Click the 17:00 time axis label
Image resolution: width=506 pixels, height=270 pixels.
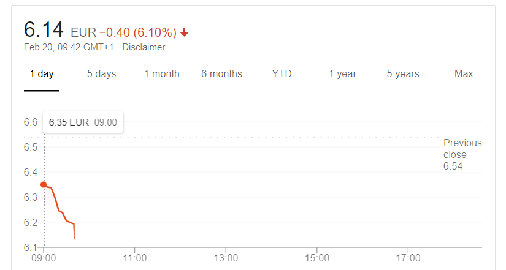pos(408,258)
